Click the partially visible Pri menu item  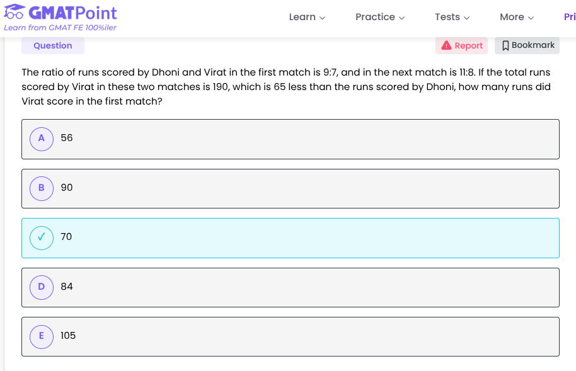click(569, 17)
